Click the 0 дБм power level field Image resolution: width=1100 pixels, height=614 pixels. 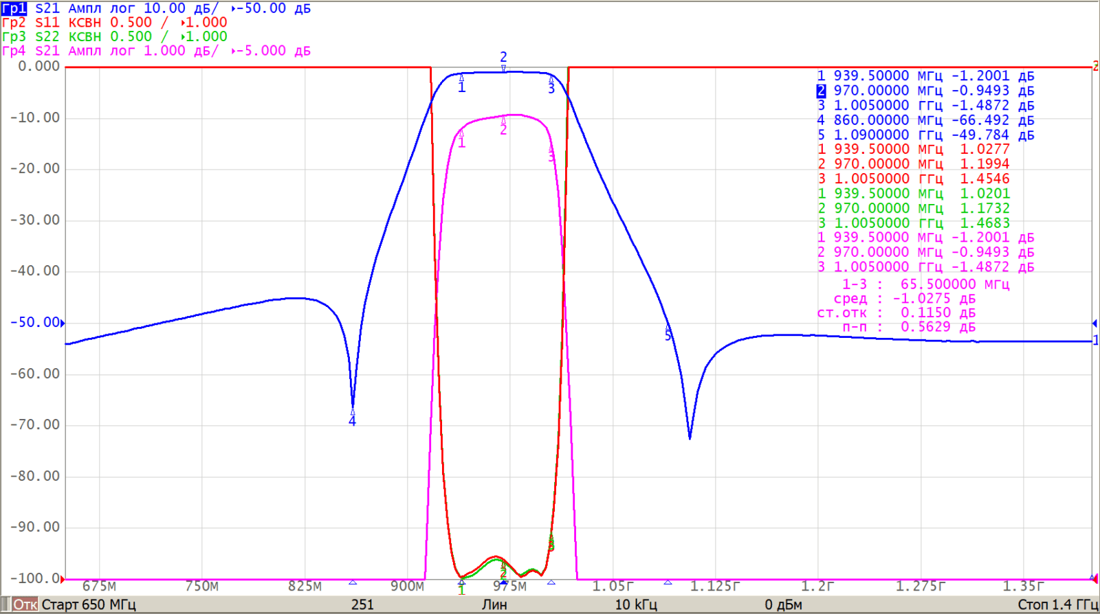[x=783, y=604]
